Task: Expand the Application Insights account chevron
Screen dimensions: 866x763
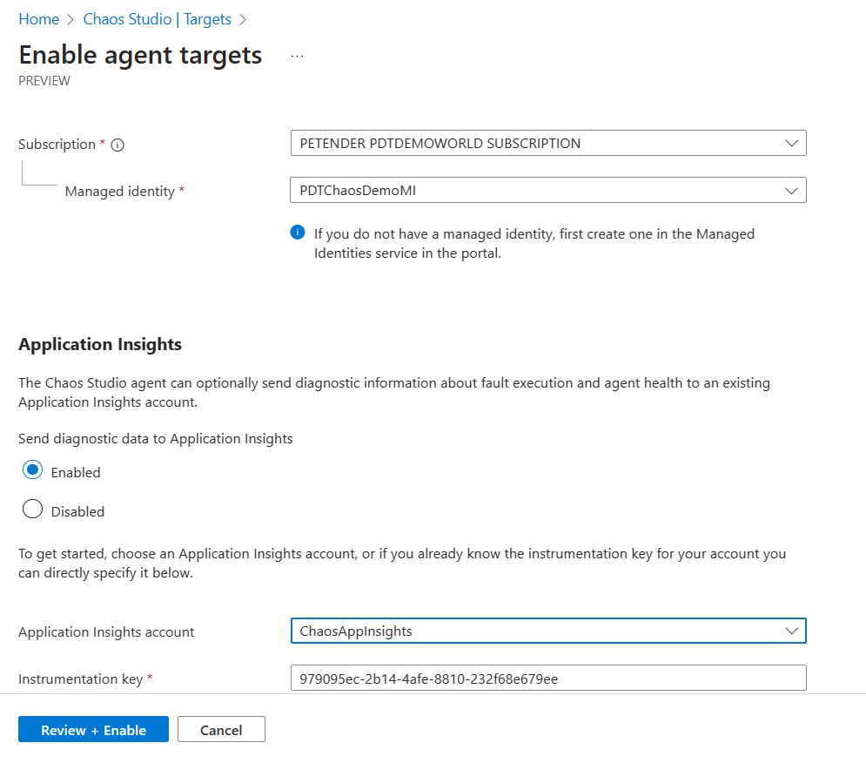Action: pyautogui.click(x=791, y=631)
